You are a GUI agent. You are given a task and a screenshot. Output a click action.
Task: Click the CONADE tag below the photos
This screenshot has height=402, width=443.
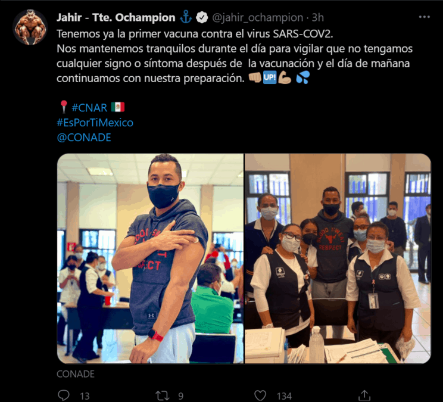point(76,374)
